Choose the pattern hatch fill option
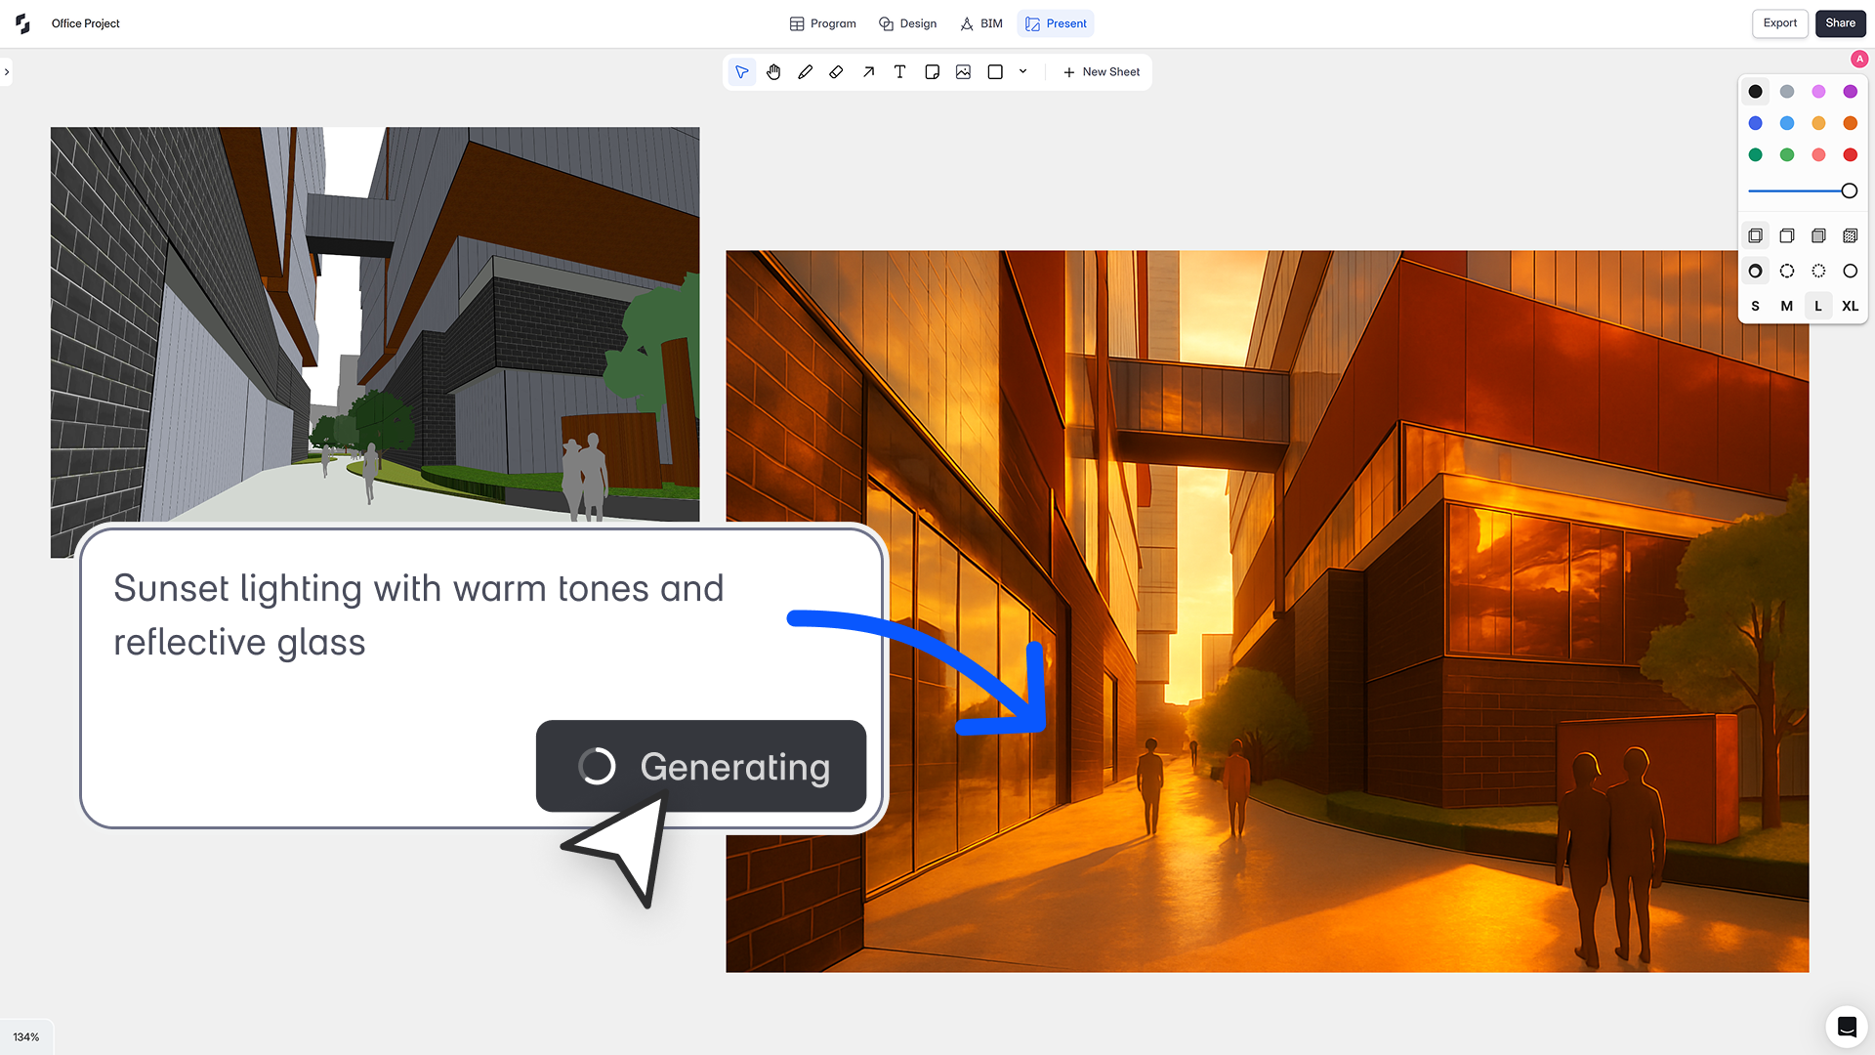This screenshot has height=1055, width=1875. (x=1850, y=235)
